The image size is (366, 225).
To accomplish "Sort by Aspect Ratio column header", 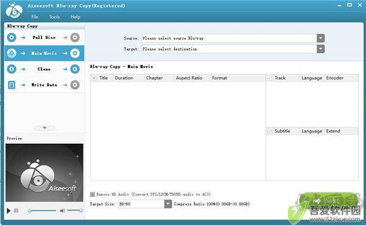I will tap(189, 78).
